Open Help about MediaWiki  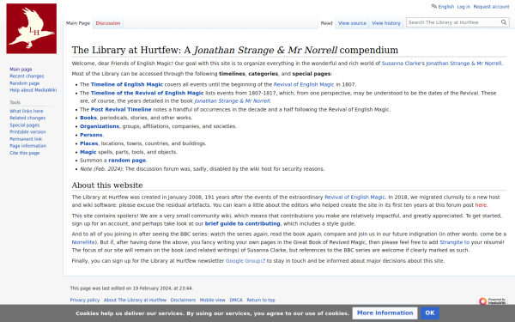click(x=33, y=90)
